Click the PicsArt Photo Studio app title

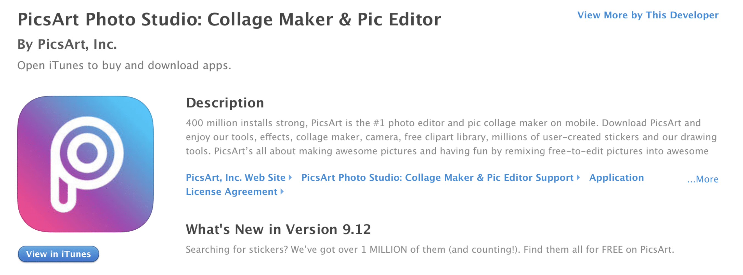click(229, 19)
